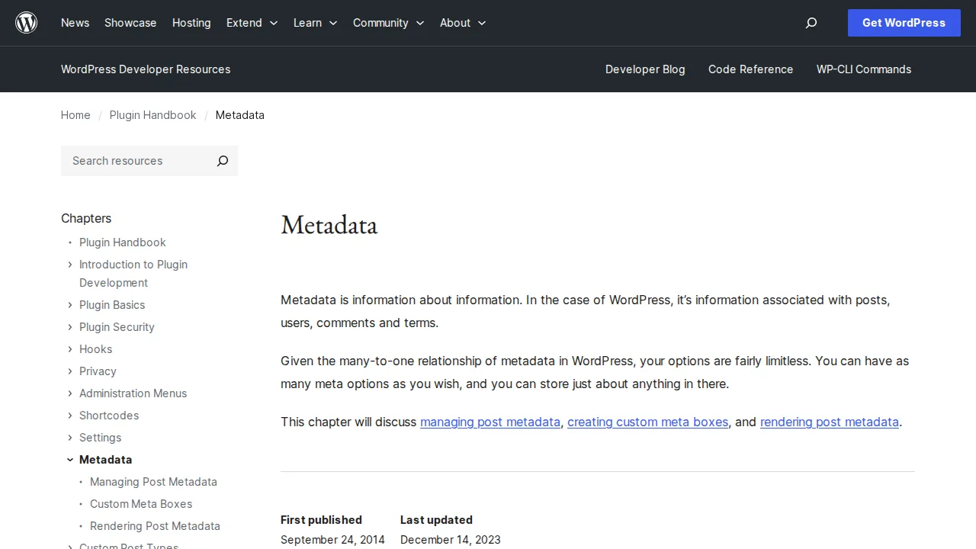Open the Developer Blog page
976x549 pixels.
(x=645, y=69)
